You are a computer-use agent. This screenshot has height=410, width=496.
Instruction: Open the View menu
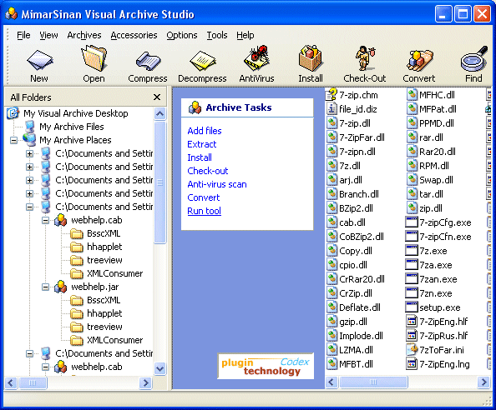48,35
